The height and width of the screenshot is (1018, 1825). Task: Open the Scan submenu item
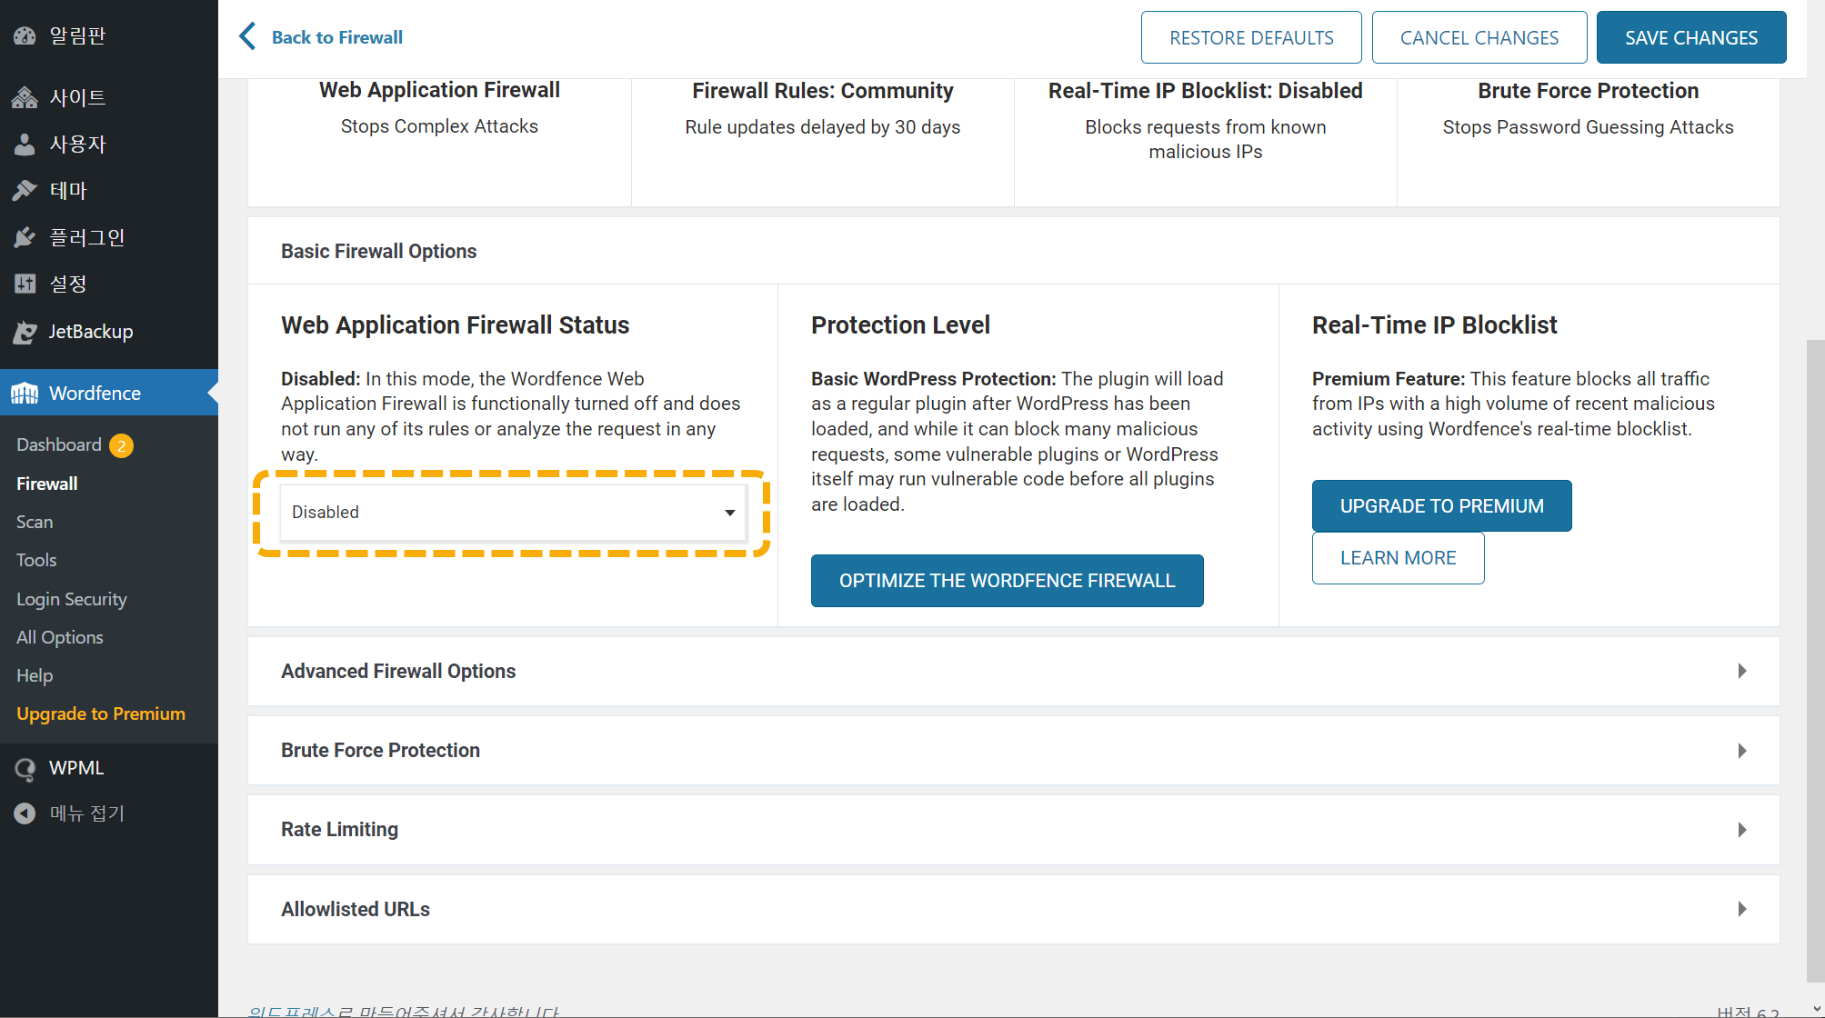(35, 522)
